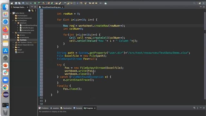Close the ExcelSheetHandling.java editor tab

[x=62, y=7]
